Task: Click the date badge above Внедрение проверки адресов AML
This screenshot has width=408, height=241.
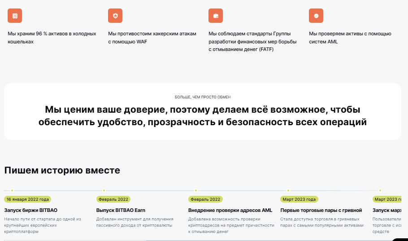Action: pos(205,199)
